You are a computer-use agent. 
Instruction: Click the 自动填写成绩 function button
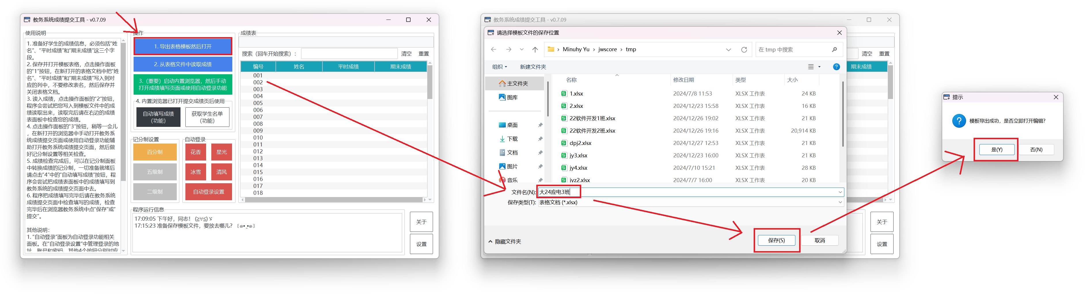coord(158,117)
